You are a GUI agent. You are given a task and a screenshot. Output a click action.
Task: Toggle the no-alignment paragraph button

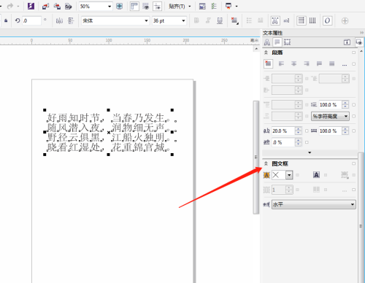pos(268,63)
